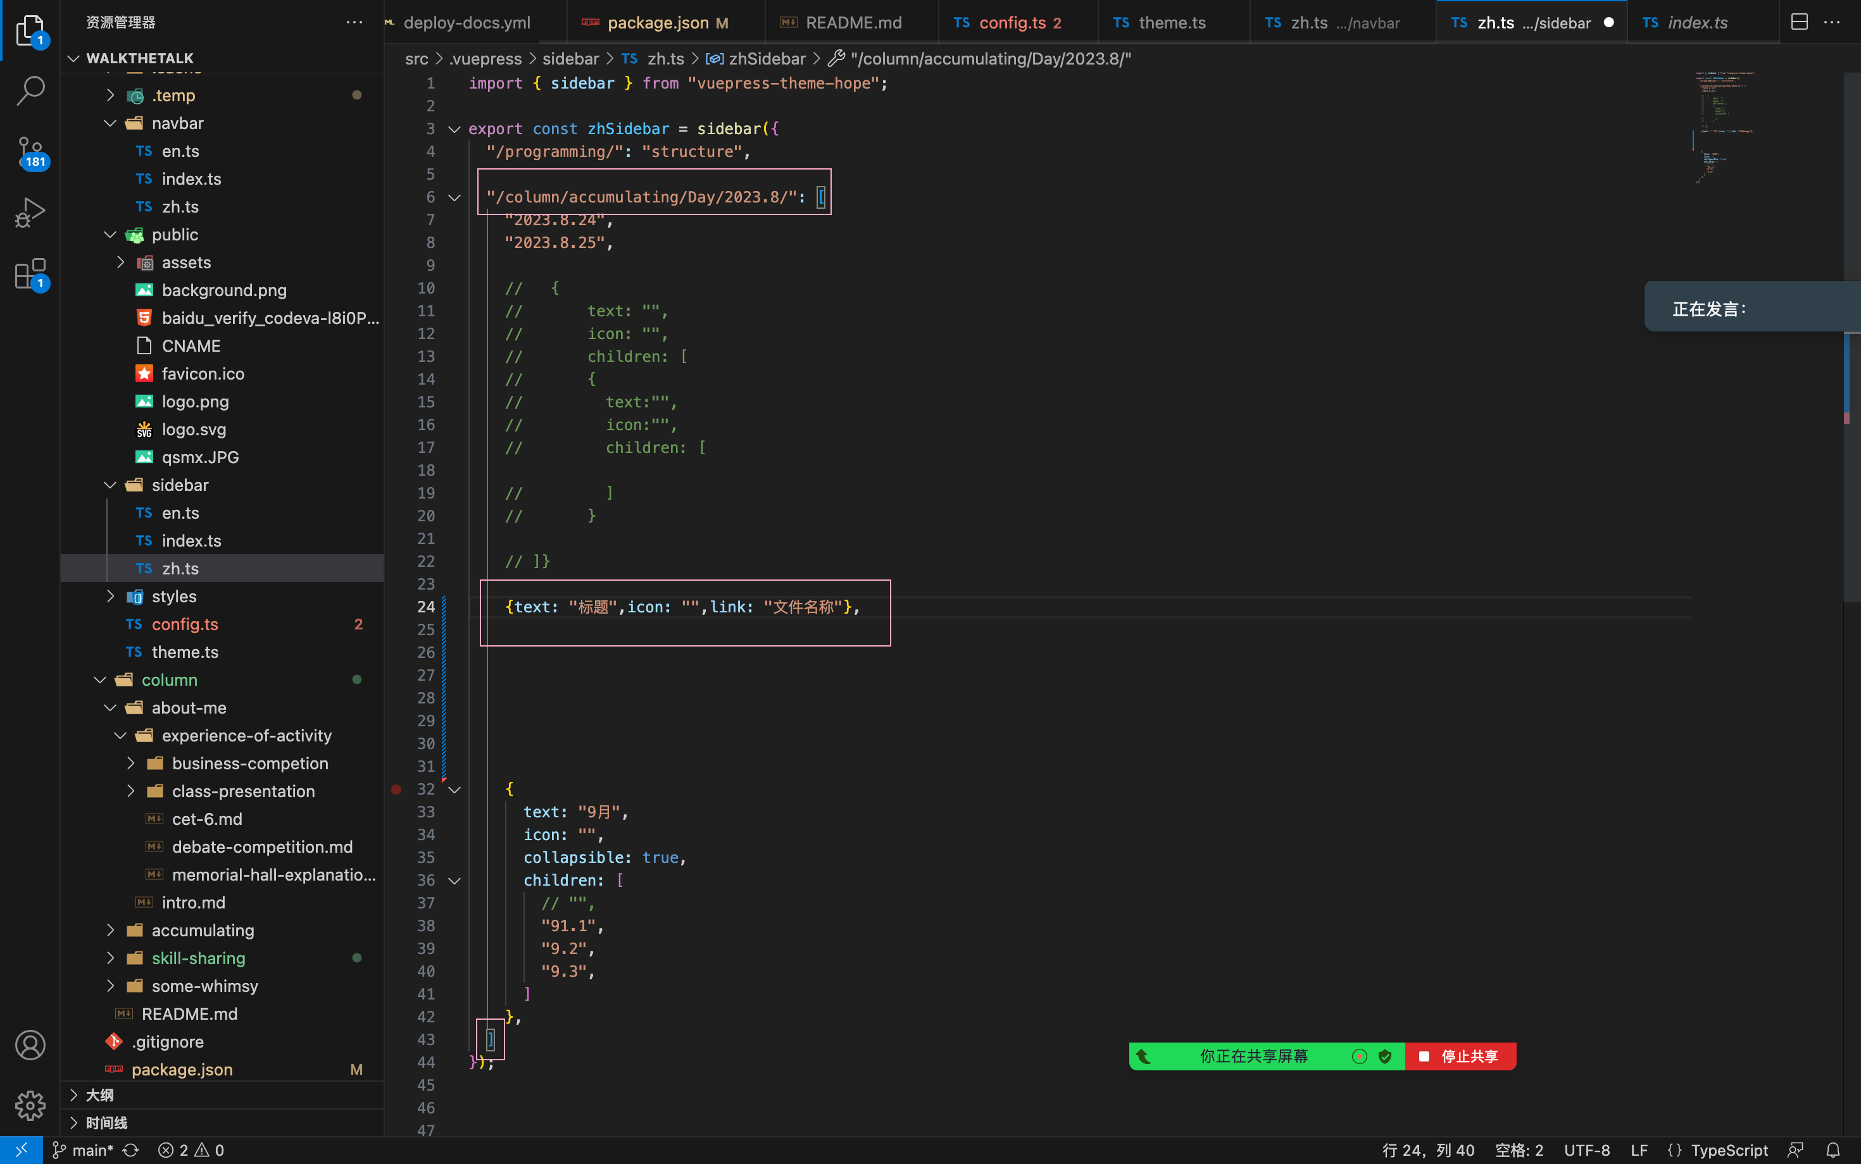The height and width of the screenshot is (1164, 1861).
Task: Switch to package.json tab
Action: 667,22
